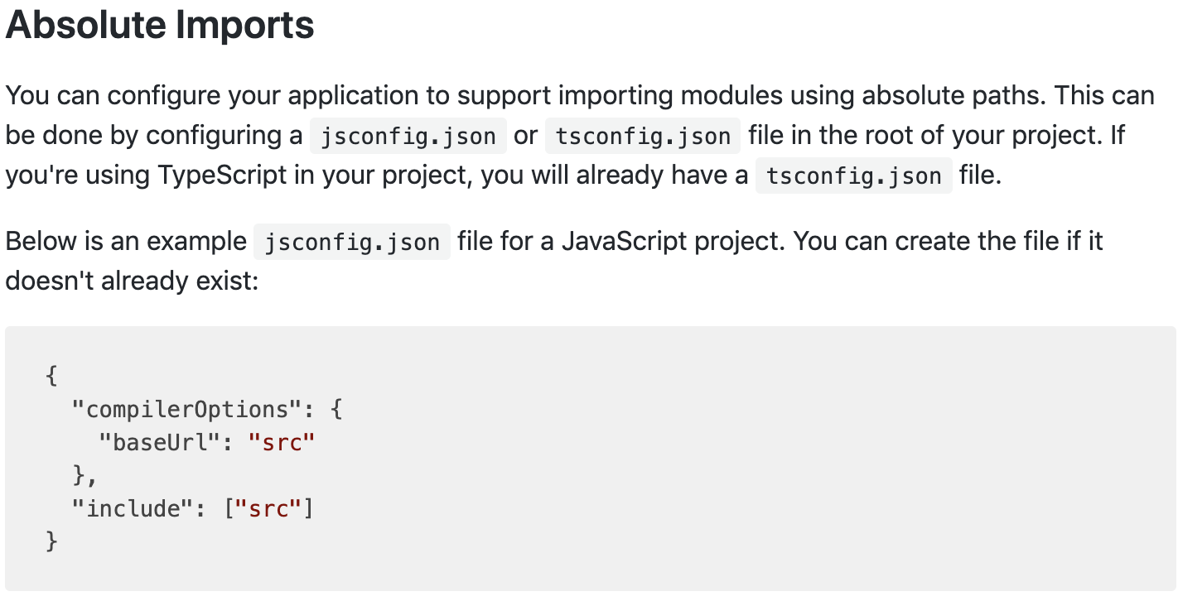Screen dimensions: 1178x601
Task: Click the words "Below is an example"
Action: pyautogui.click(x=126, y=242)
